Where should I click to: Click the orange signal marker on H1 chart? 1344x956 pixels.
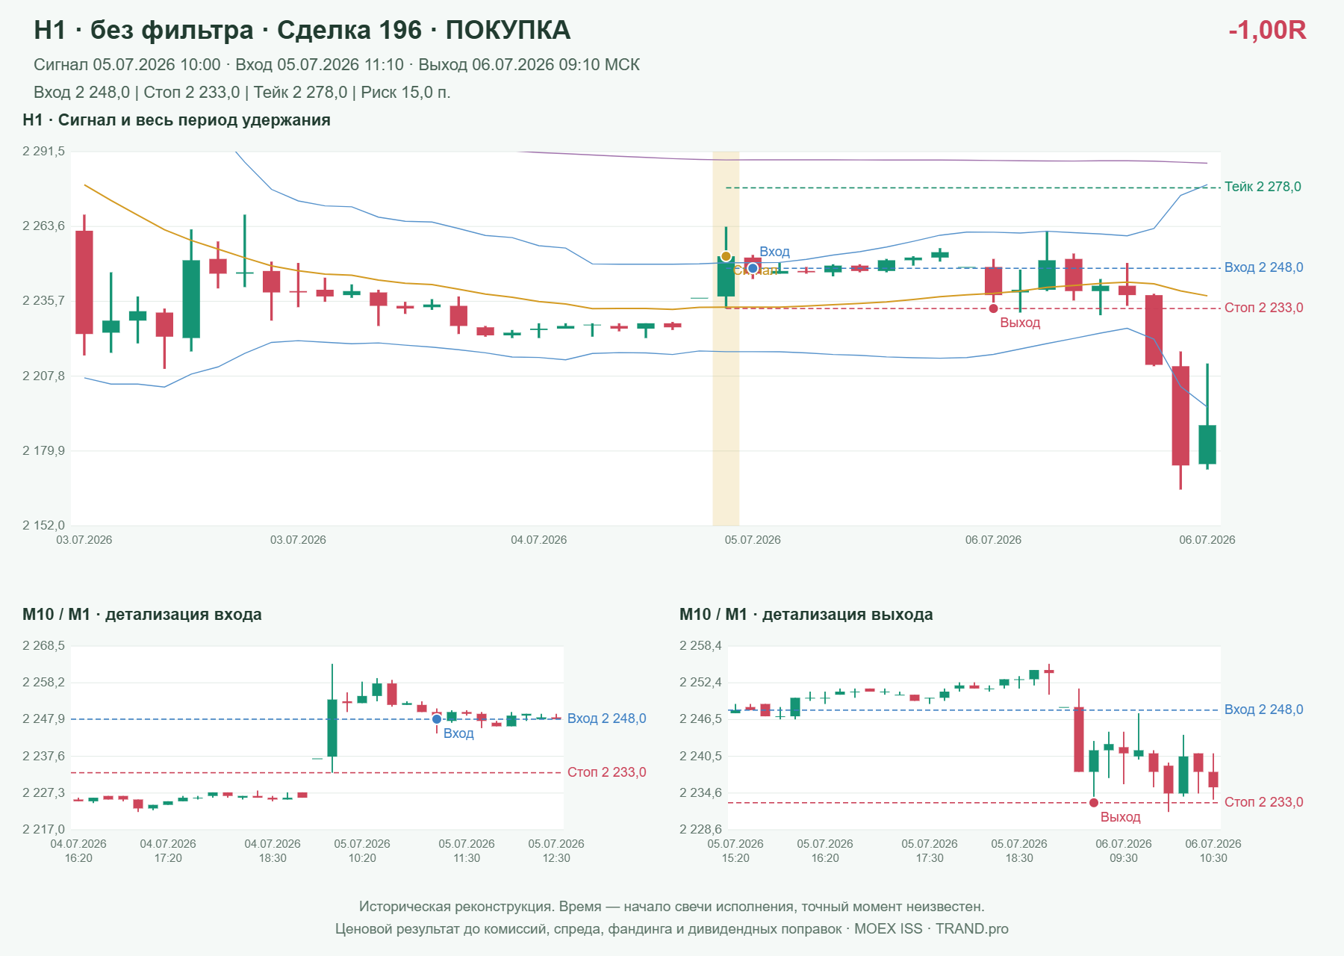(x=726, y=256)
